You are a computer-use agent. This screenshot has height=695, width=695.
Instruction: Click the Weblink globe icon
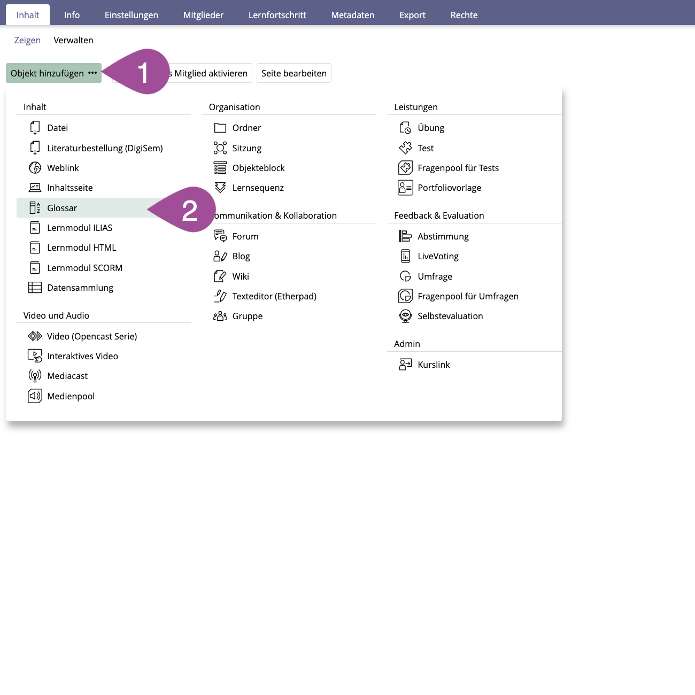point(35,168)
